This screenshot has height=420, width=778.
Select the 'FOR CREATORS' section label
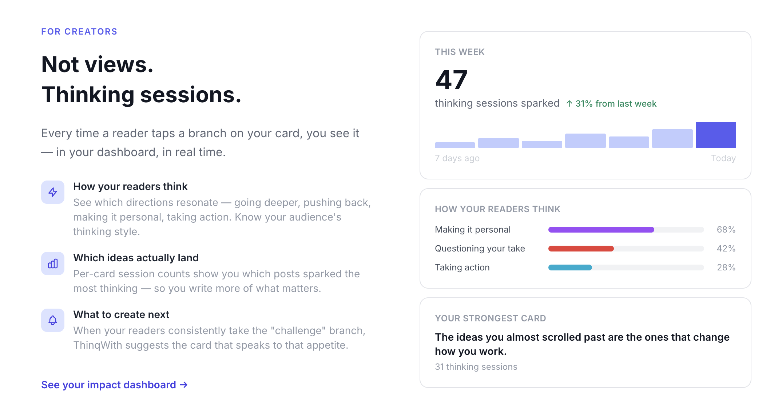[79, 31]
